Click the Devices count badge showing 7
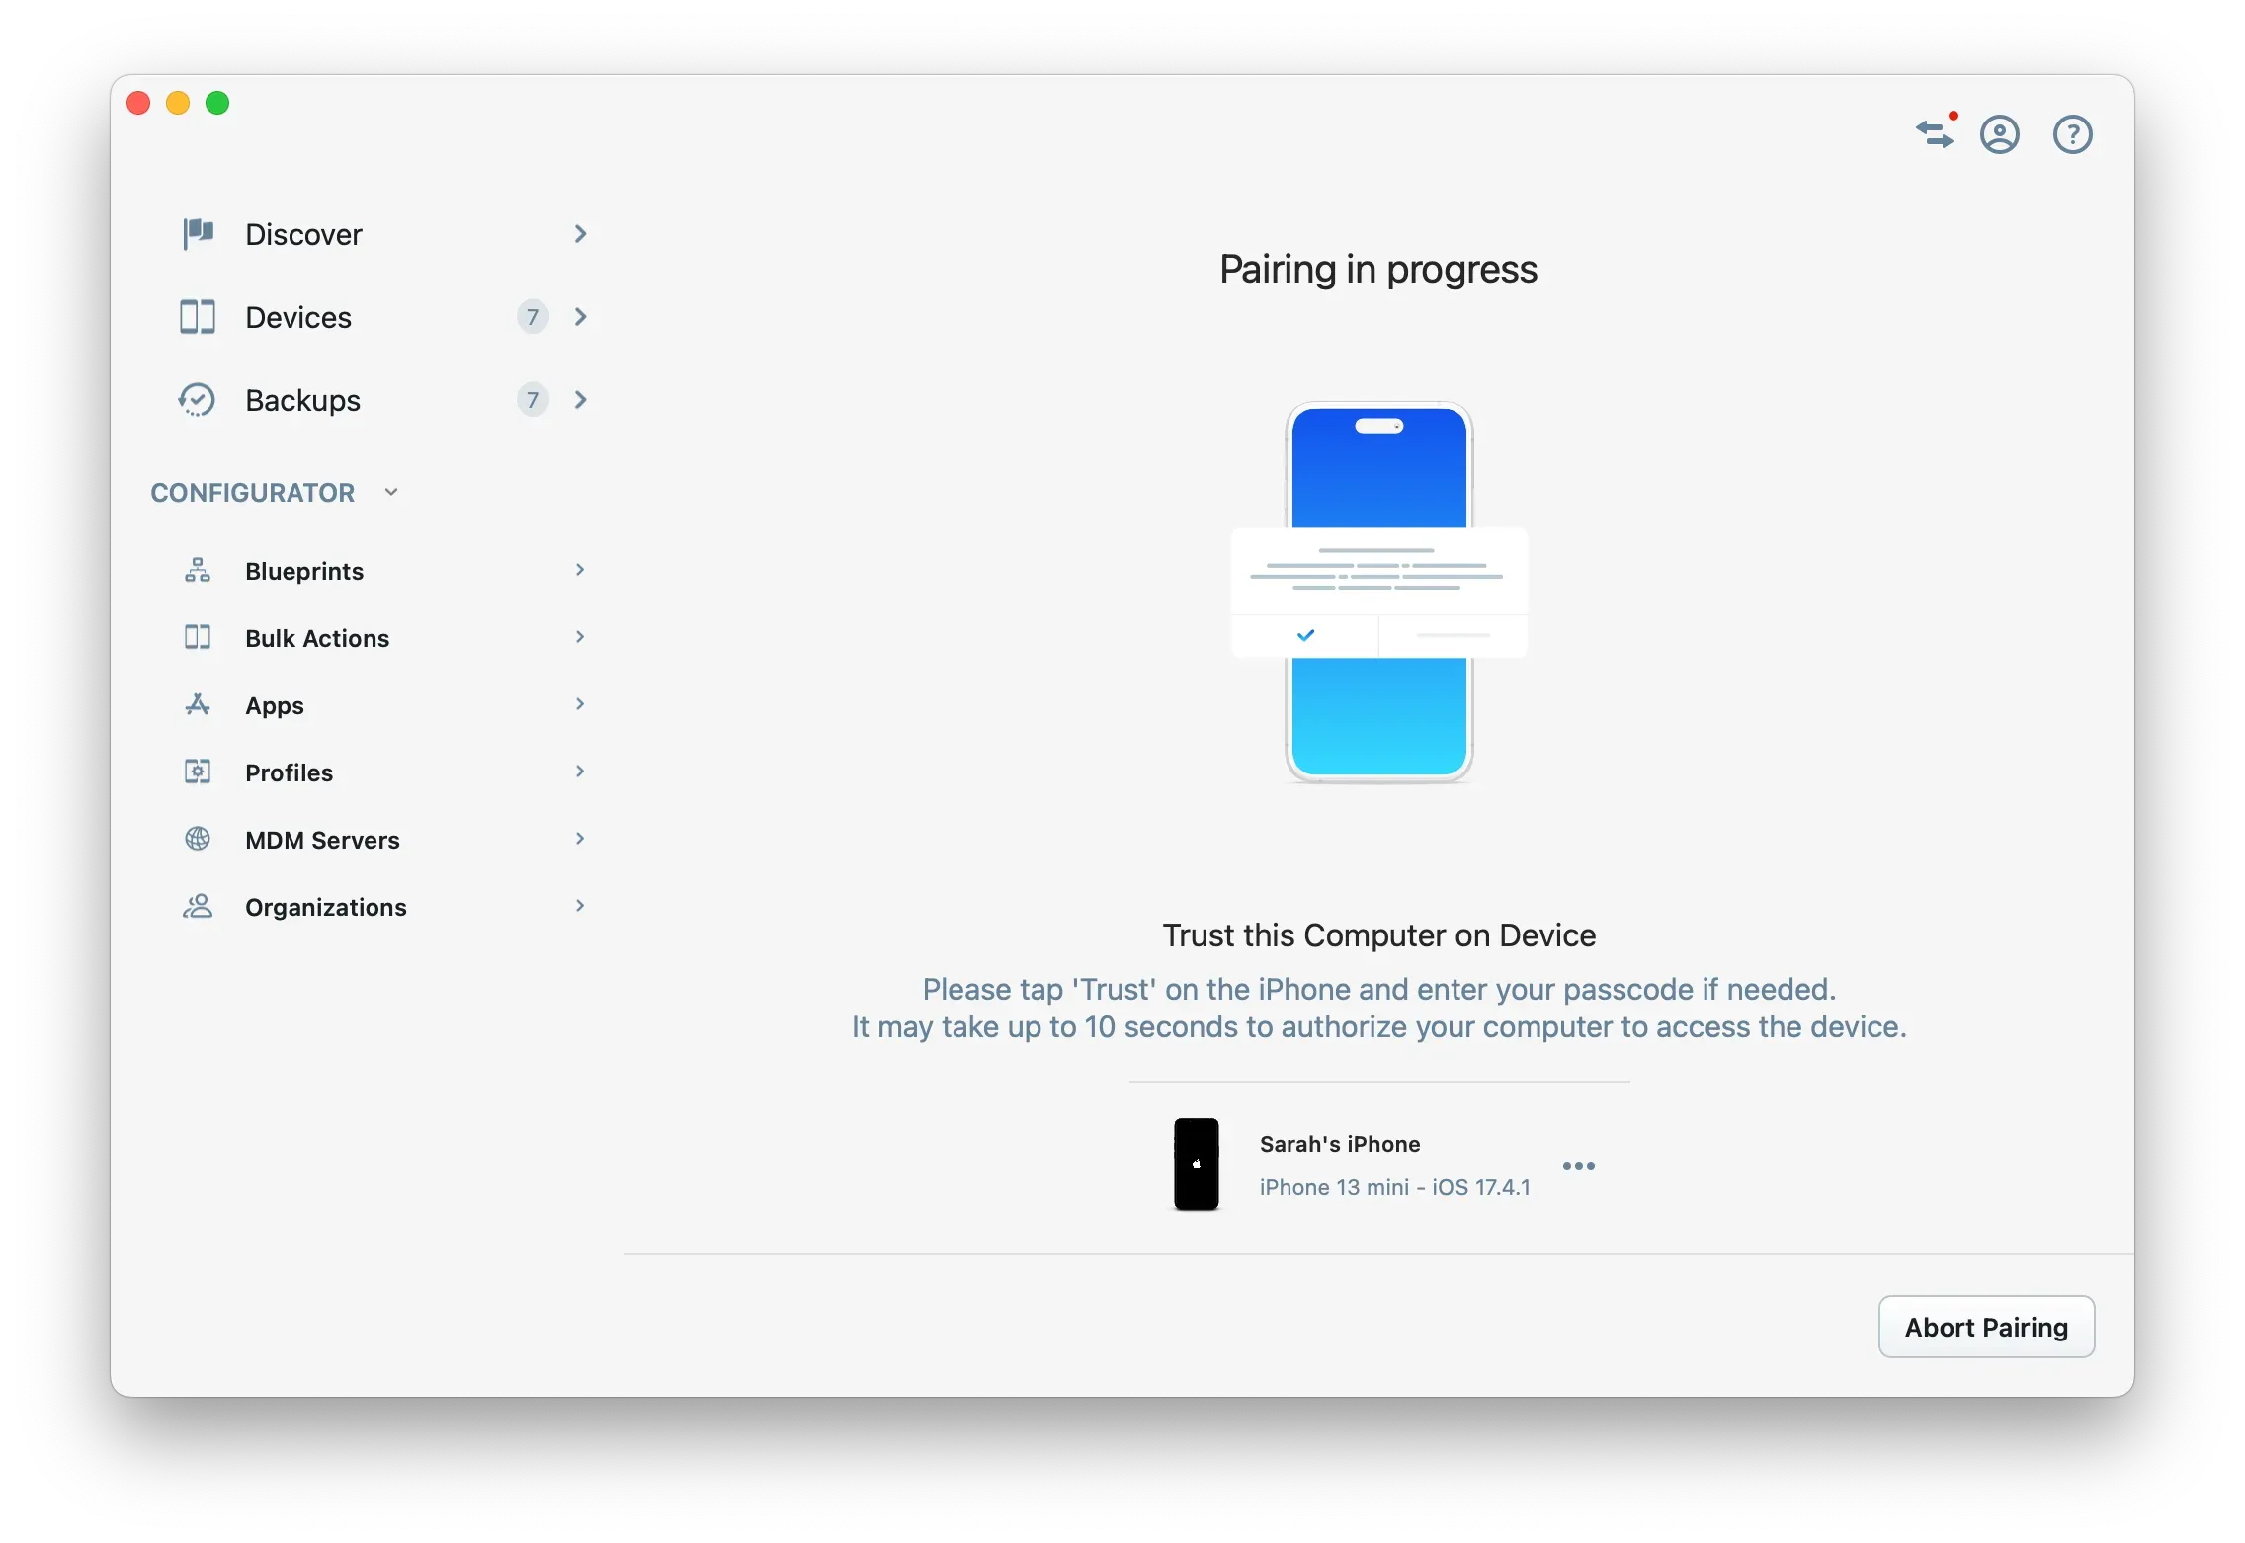2245x1543 pixels. click(532, 317)
